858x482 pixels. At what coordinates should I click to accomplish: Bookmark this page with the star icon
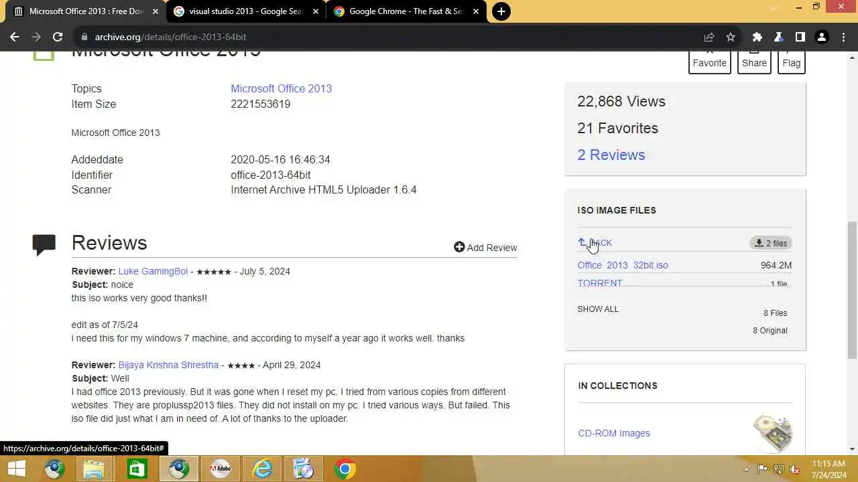(x=731, y=37)
